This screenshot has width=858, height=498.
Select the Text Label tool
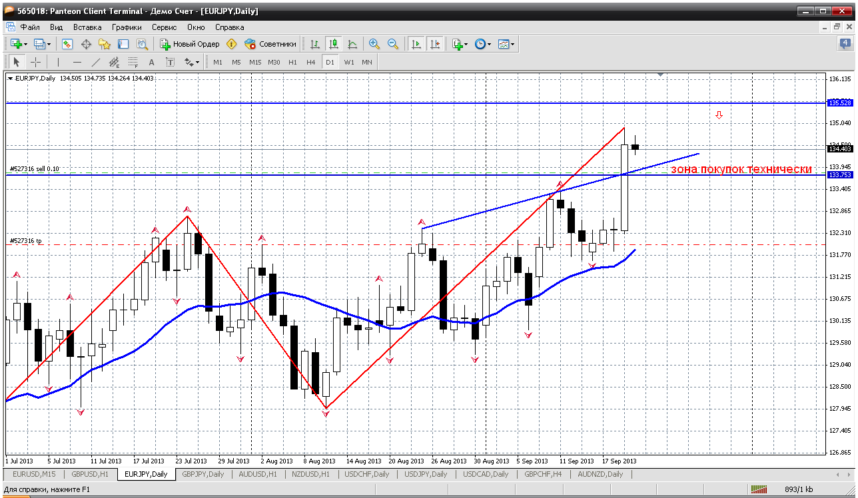click(171, 62)
